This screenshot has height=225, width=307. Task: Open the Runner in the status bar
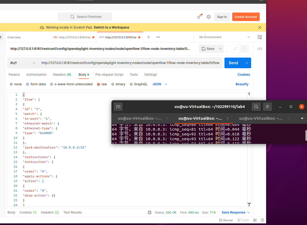click(x=226, y=220)
